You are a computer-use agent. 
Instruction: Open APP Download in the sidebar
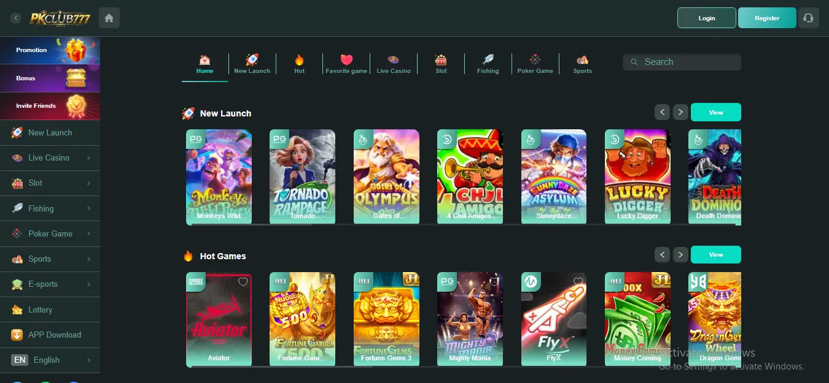50,335
